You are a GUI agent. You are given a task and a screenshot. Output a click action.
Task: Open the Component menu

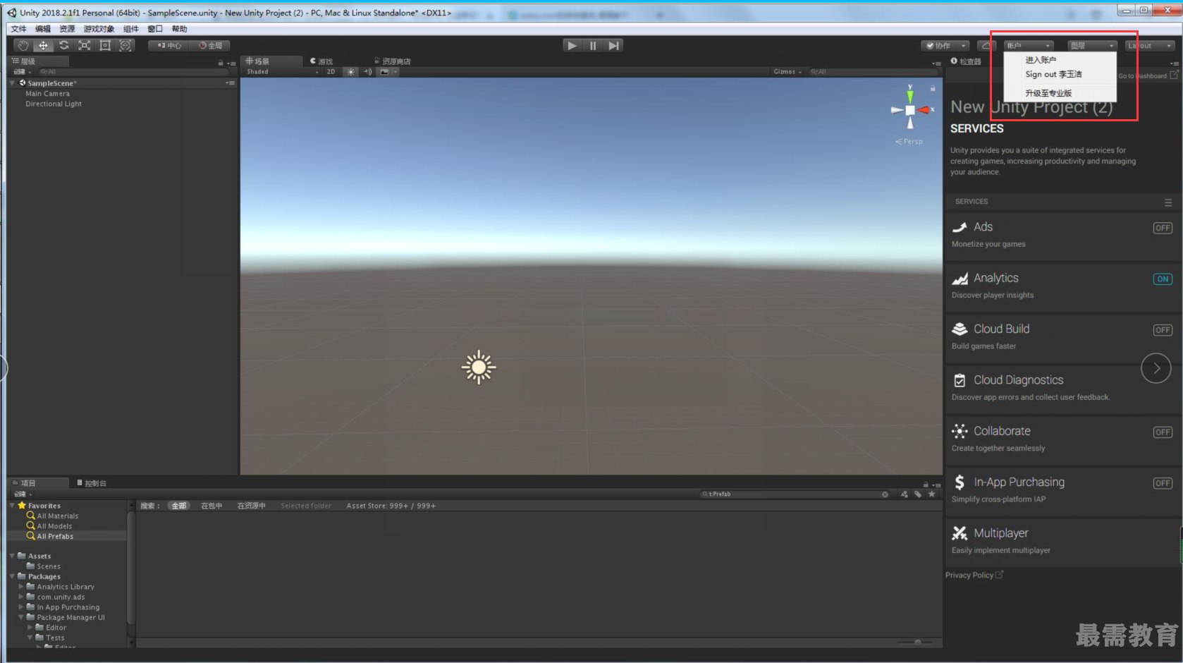pos(131,29)
